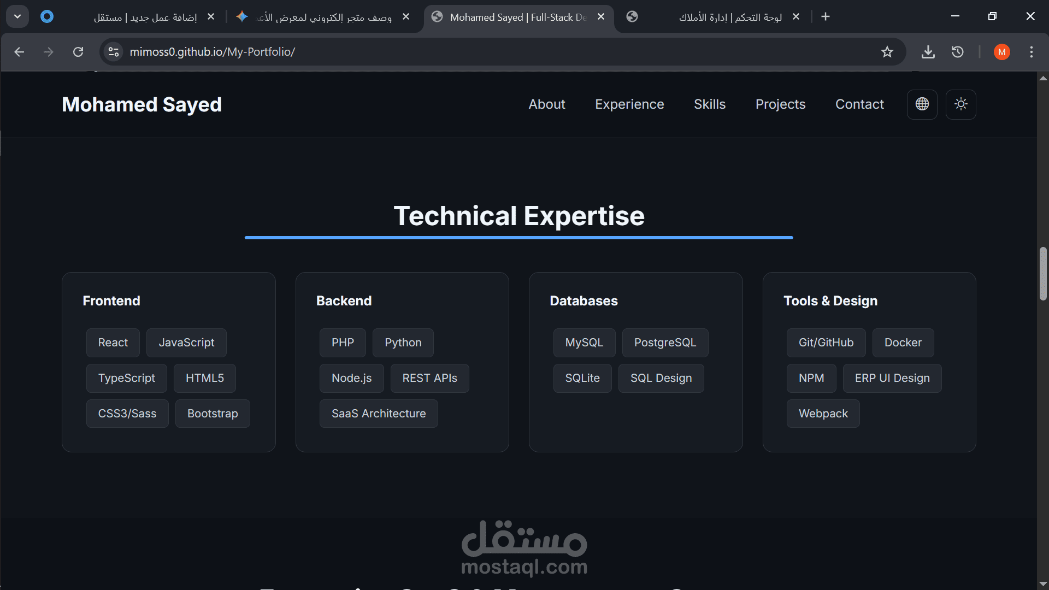Viewport: 1049px width, 590px height.
Task: Click the browser history clock icon
Action: (x=957, y=52)
